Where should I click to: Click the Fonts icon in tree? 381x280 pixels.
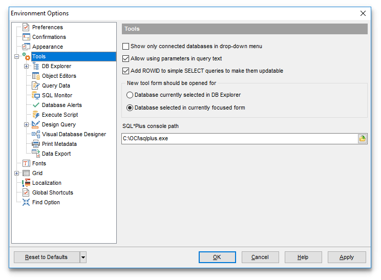pyautogui.click(x=26, y=163)
